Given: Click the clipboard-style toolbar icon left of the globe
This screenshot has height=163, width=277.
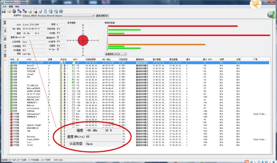Looking at the screenshot, I should (x=45, y=11).
